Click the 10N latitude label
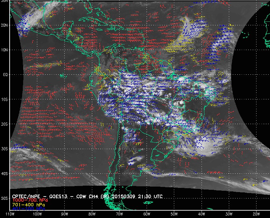 [x=4, y=50]
